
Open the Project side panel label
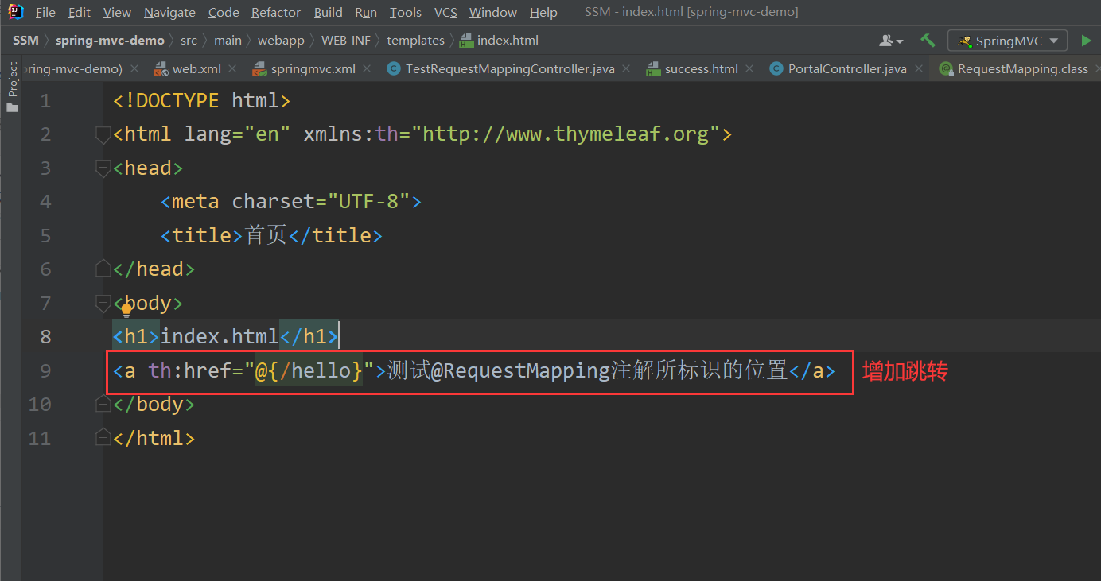[x=12, y=79]
